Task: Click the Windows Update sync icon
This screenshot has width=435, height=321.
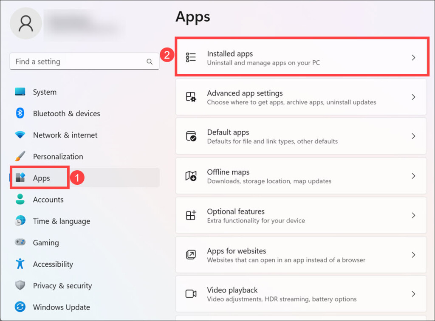Action: [x=20, y=307]
